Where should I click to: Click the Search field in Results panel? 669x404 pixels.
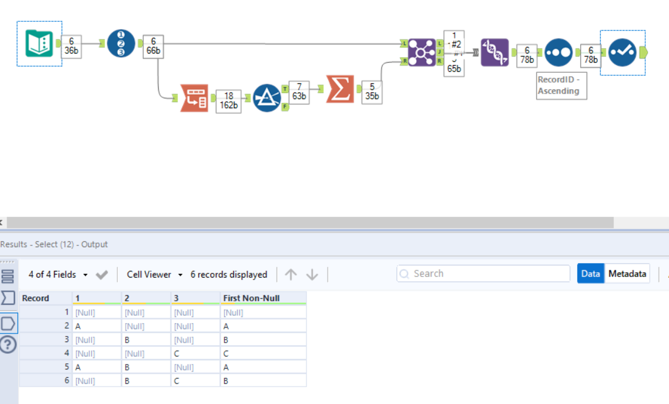pos(483,273)
